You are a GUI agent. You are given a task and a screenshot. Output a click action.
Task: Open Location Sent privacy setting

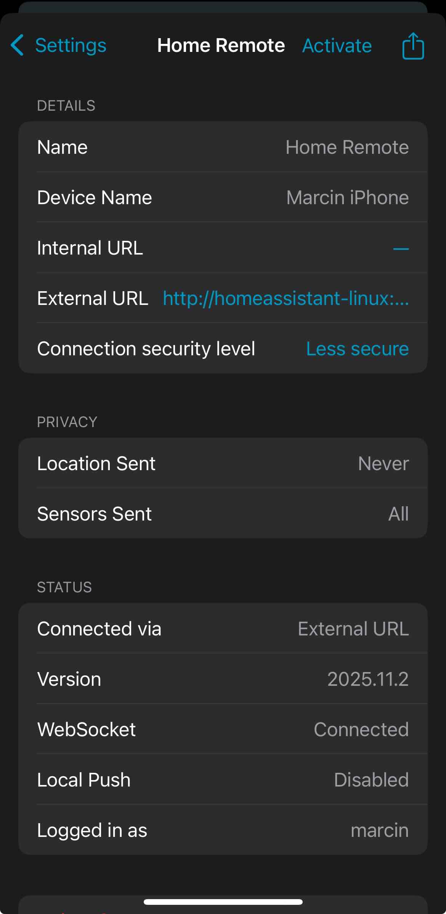223,464
